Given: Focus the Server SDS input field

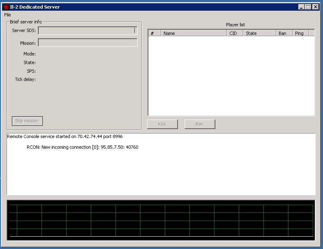Looking at the screenshot, I should (88, 30).
